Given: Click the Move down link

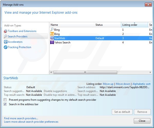Looking at the screenshot, I should (x=123, y=84).
